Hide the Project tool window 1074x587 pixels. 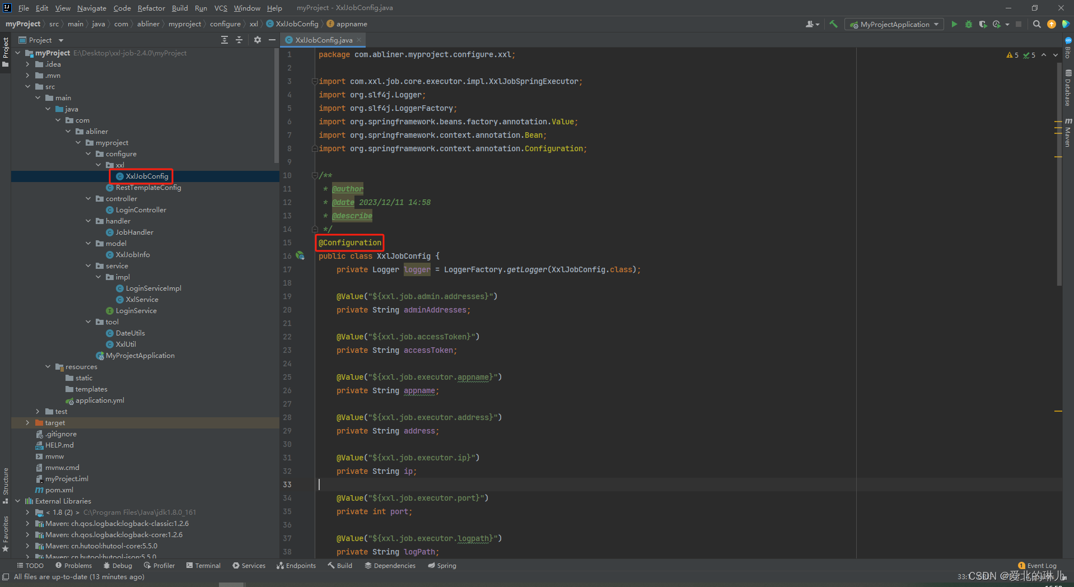272,40
